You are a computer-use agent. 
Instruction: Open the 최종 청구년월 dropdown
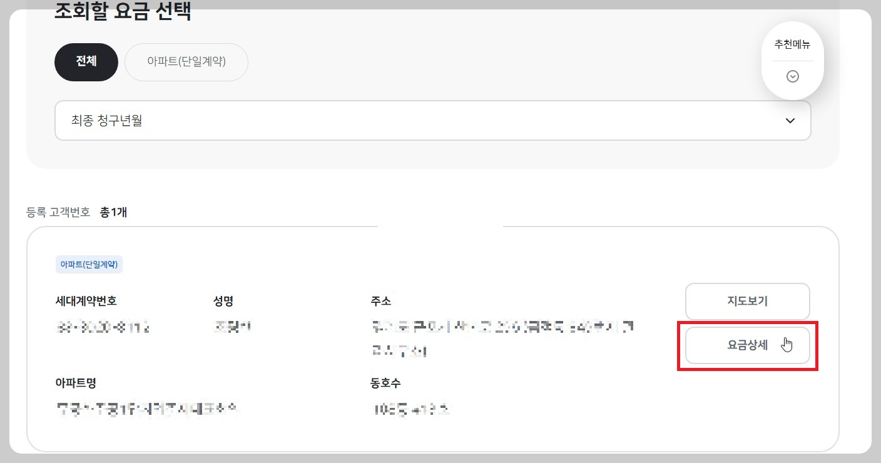tap(432, 120)
